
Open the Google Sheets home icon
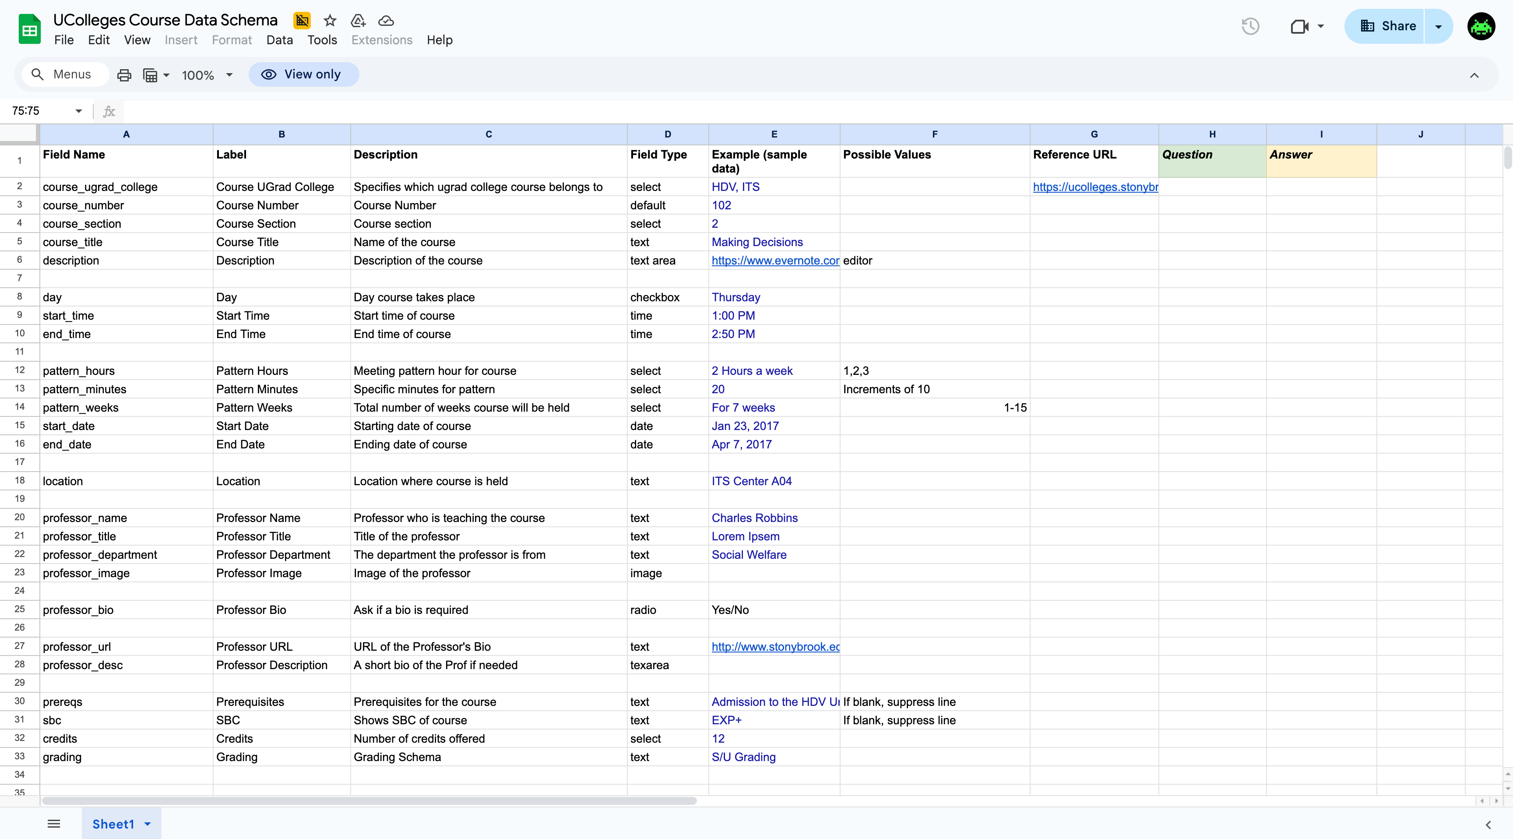tap(29, 29)
